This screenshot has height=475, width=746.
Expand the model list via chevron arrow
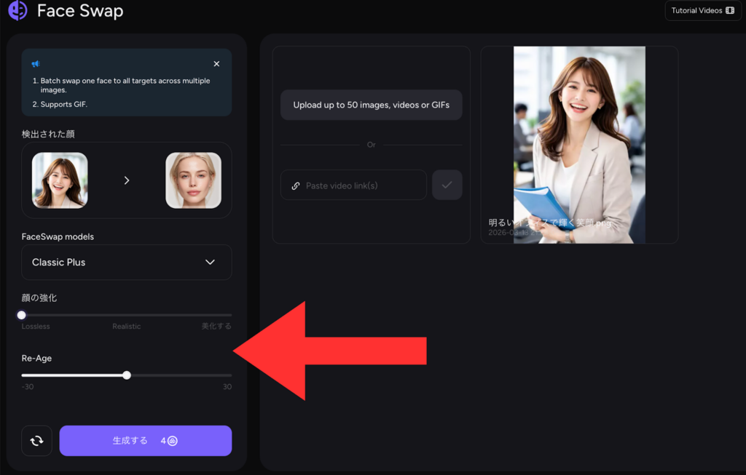[x=210, y=262]
